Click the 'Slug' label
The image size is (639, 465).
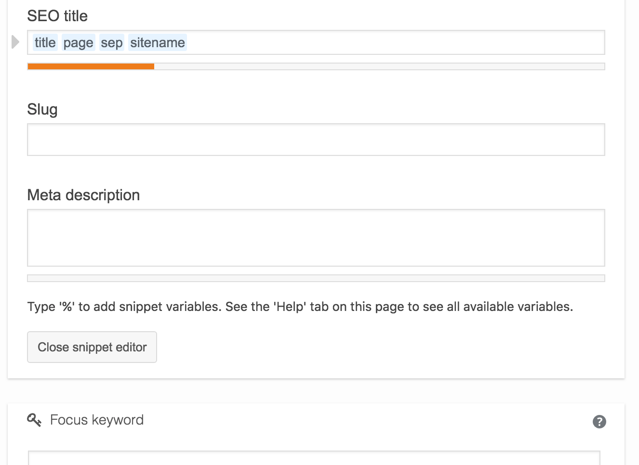pyautogui.click(x=42, y=110)
